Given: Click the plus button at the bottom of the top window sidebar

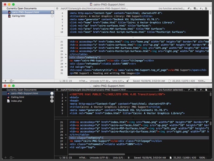Looking at the screenshot, I should pyautogui.click(x=5, y=81).
